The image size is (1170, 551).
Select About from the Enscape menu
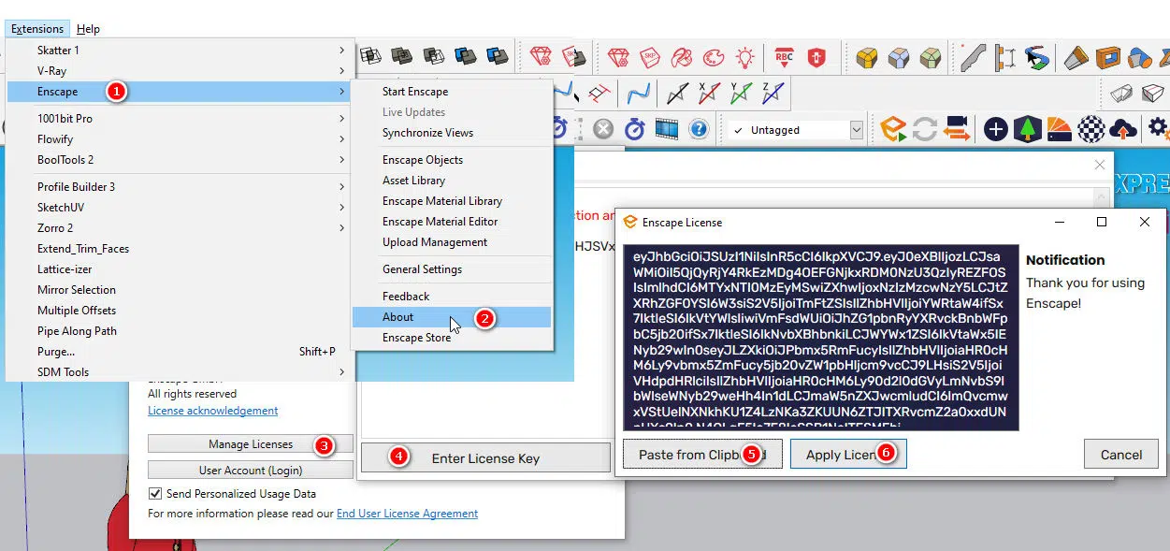[397, 317]
